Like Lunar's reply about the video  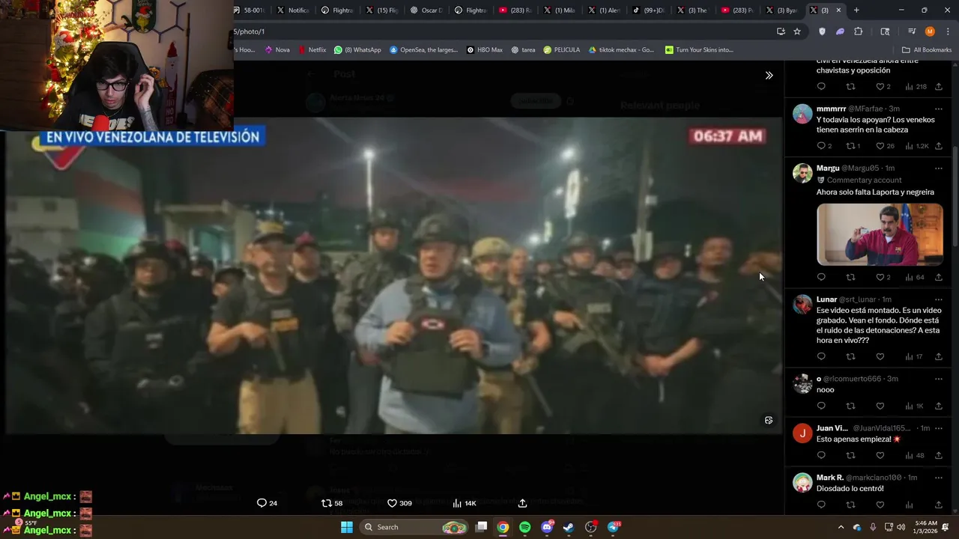(x=880, y=356)
